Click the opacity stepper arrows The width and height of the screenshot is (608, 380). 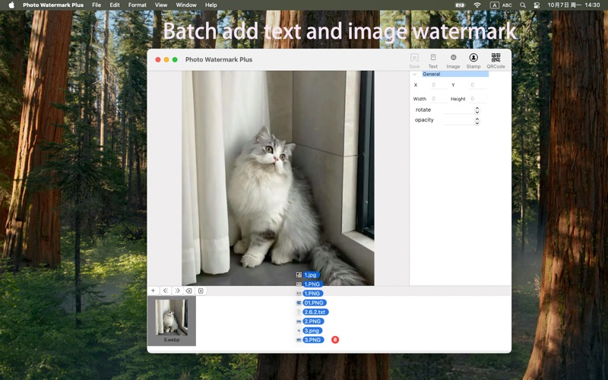tap(477, 122)
